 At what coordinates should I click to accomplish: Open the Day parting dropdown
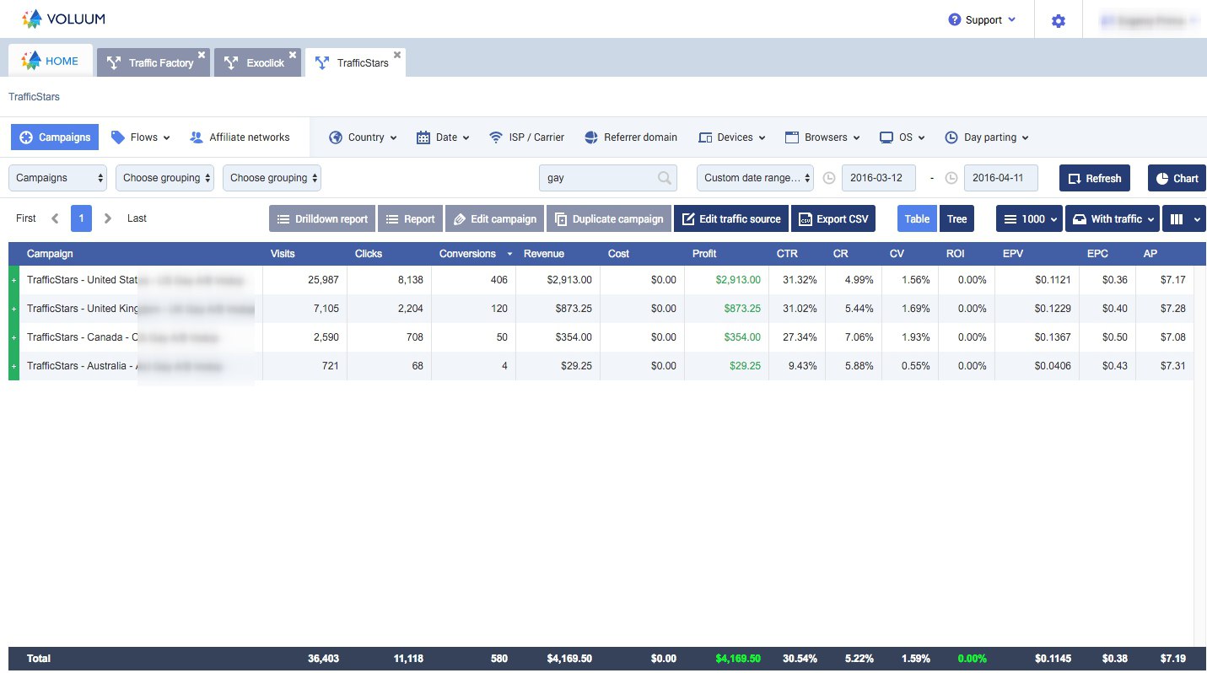[987, 137]
